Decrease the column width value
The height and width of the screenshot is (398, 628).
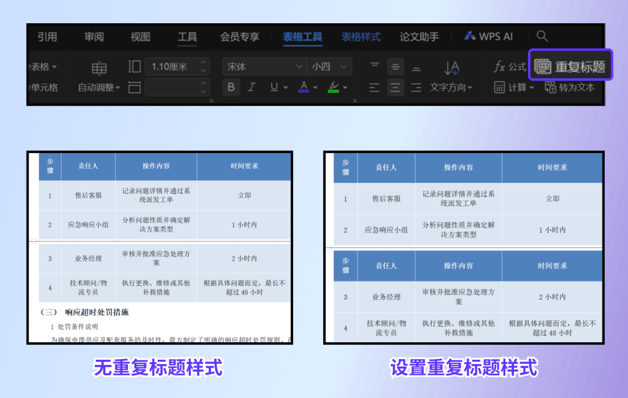click(x=204, y=92)
